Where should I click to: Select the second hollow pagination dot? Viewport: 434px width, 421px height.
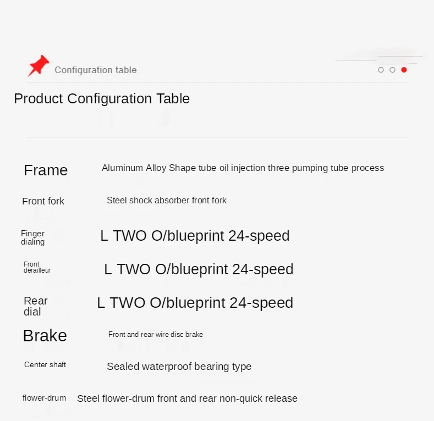392,70
